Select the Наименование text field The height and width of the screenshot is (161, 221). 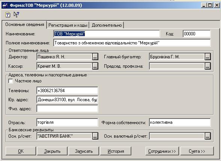107,34
